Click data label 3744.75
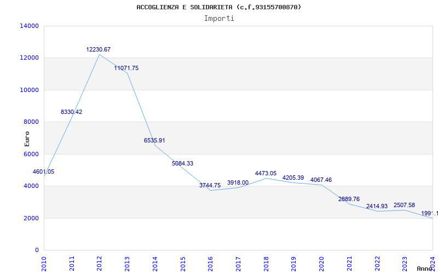The width and height of the screenshot is (438, 274). point(210,185)
